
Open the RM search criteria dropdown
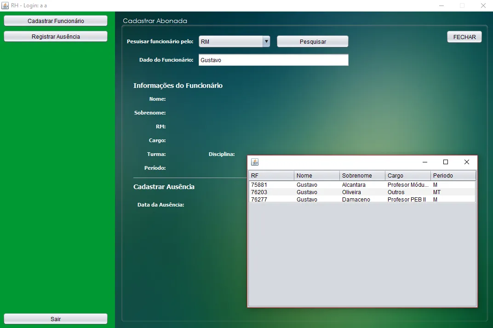tap(234, 41)
